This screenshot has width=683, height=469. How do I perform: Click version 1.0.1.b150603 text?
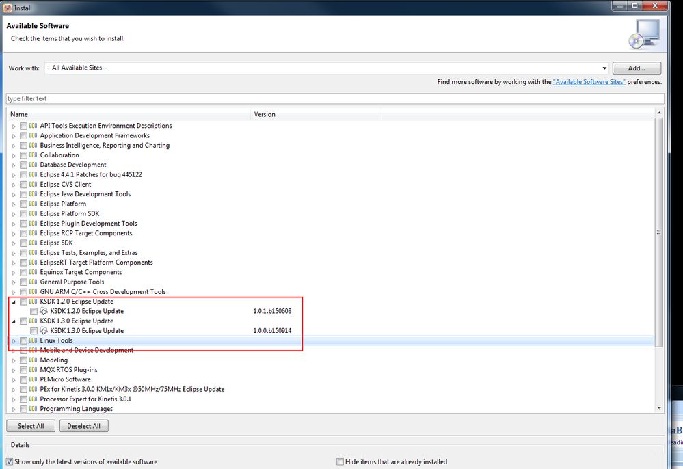point(272,311)
